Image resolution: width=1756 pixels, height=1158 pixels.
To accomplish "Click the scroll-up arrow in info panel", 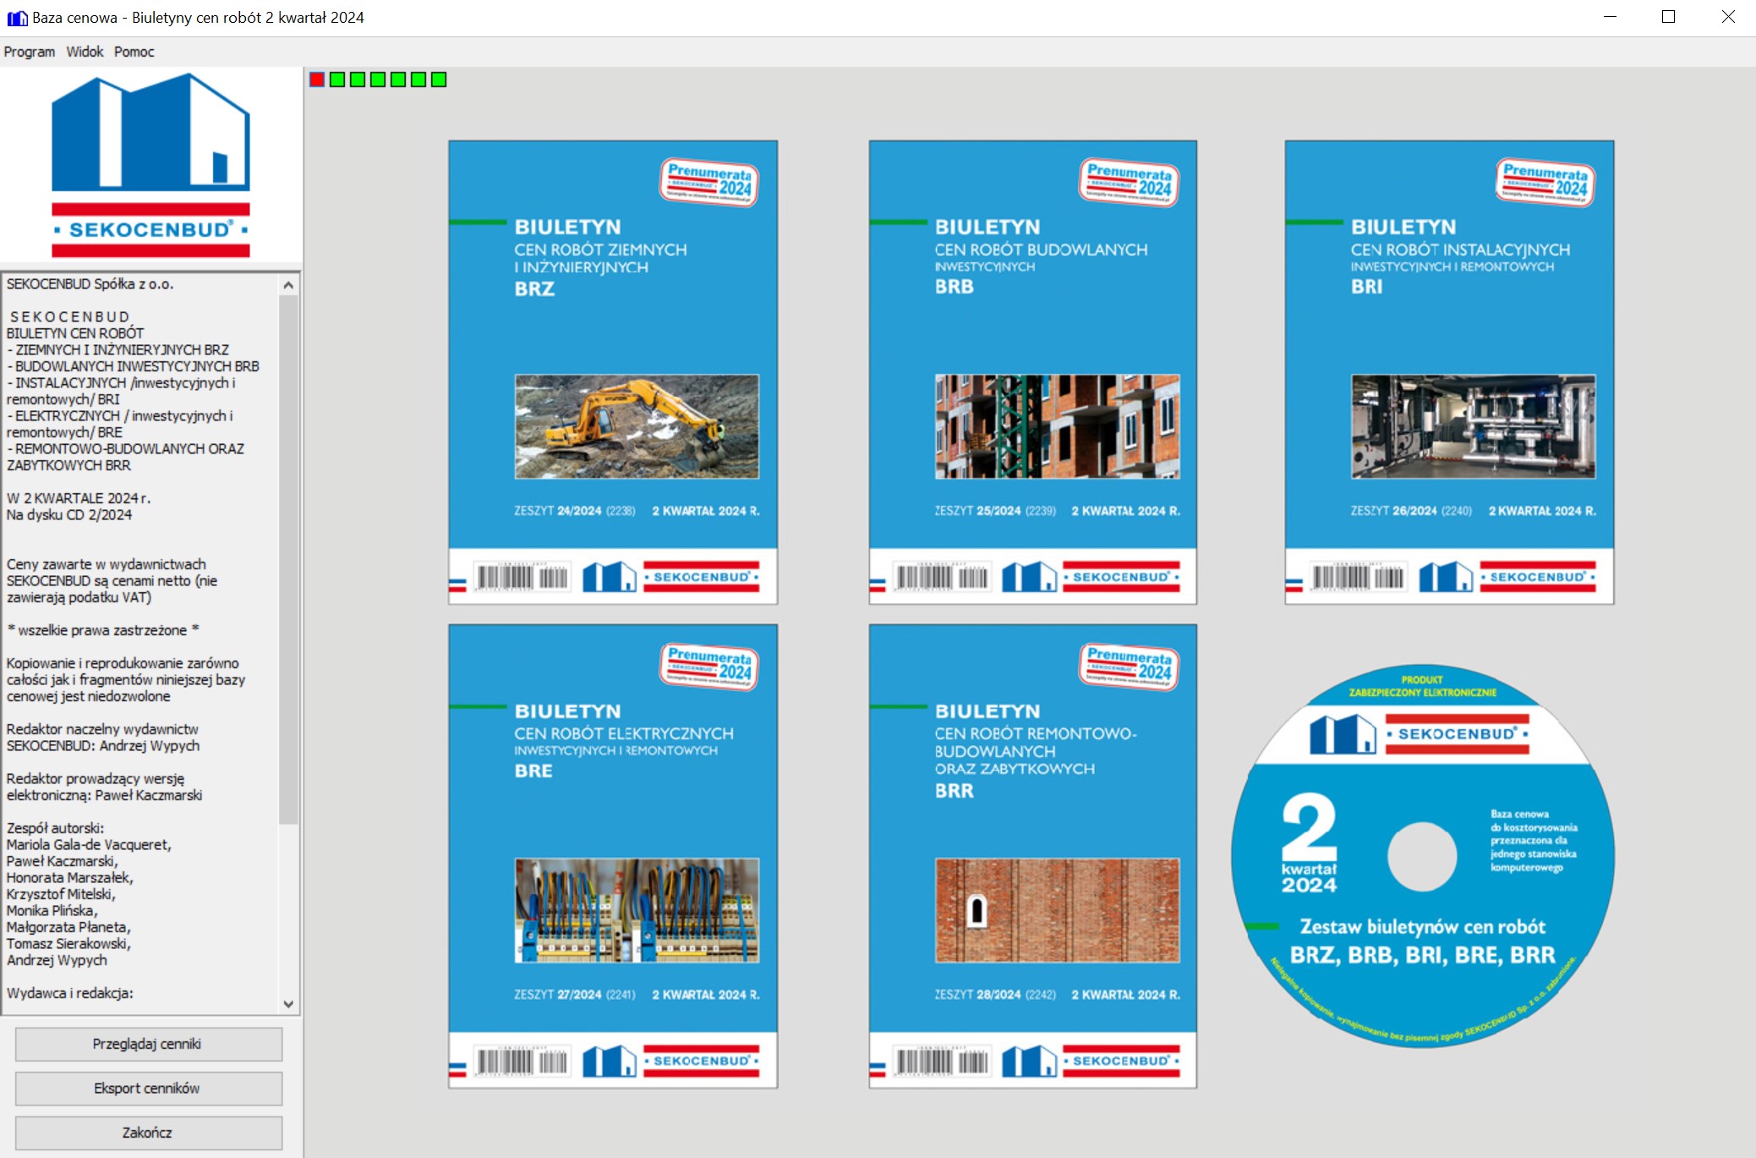I will [288, 285].
